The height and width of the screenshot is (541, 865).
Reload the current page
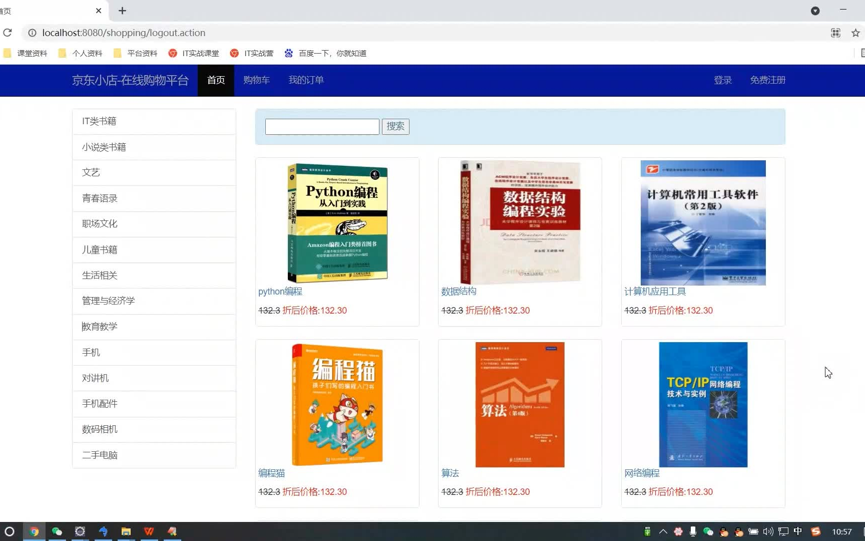click(x=8, y=33)
